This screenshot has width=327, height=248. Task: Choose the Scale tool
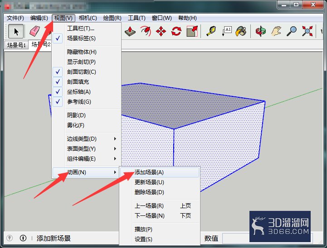(x=192, y=31)
